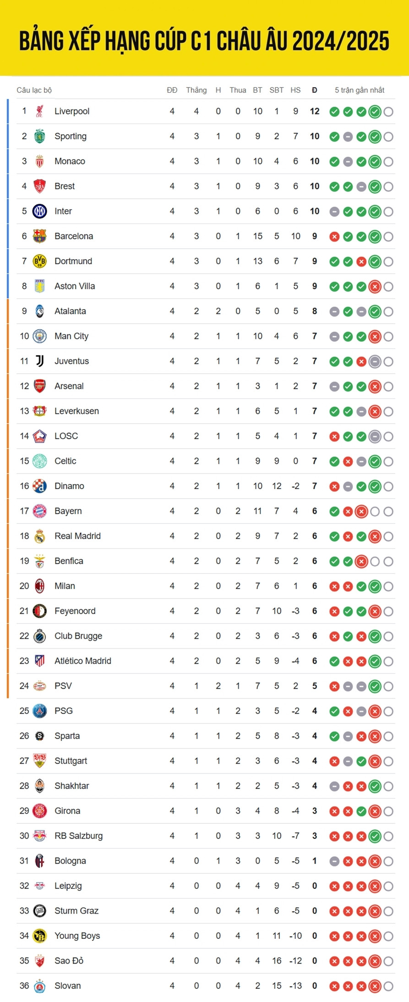Click the Juventus logo icon
Screen dimensions: 409x1002
point(40,361)
